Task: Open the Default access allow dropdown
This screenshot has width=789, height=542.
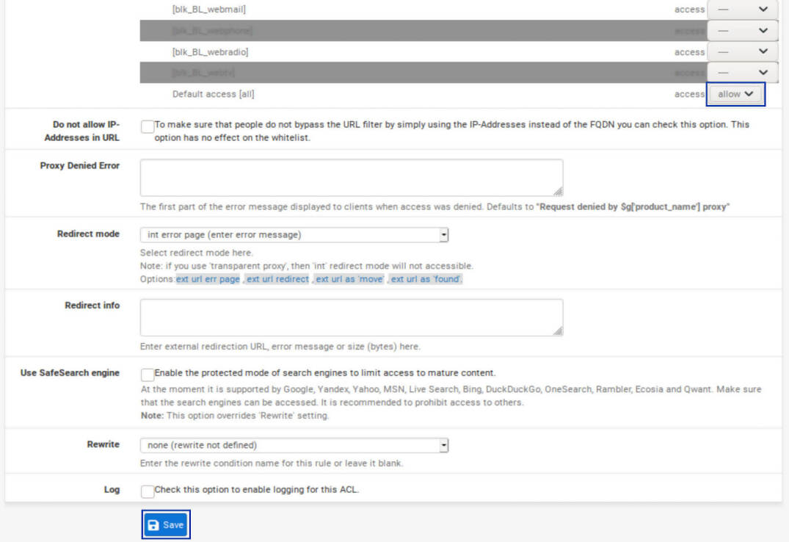Action: coord(735,94)
